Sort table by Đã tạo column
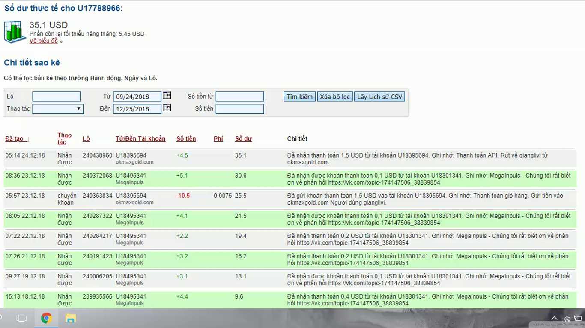Screen dimensions: 585x328 tap(17, 139)
